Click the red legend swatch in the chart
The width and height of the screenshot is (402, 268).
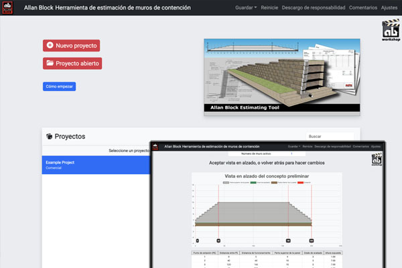pos(300,183)
